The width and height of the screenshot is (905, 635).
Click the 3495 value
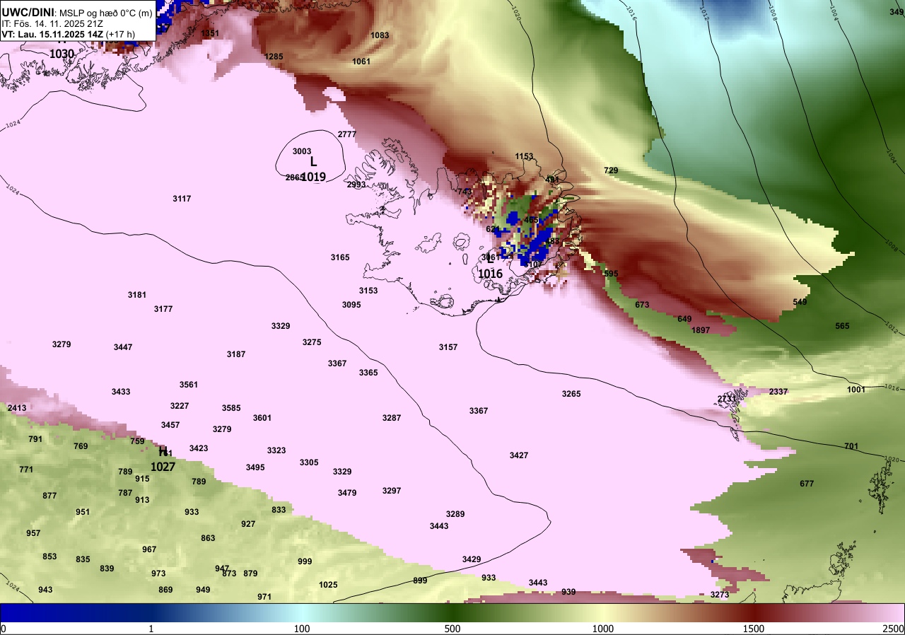(x=255, y=467)
